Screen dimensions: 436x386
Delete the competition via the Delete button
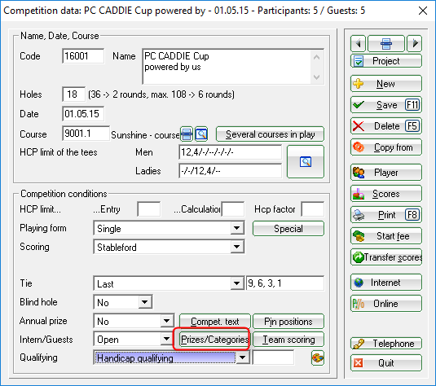386,126
